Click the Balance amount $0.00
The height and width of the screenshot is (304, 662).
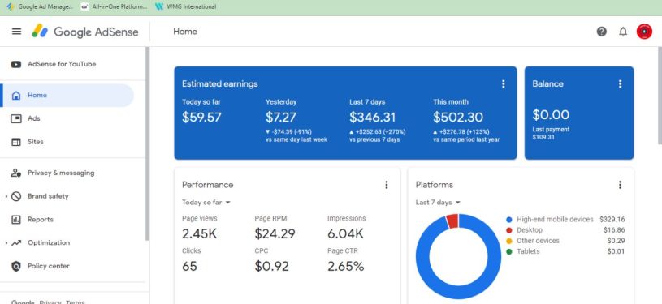551,114
